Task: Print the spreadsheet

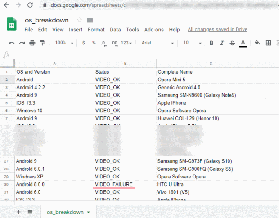Action: click(x=32, y=43)
